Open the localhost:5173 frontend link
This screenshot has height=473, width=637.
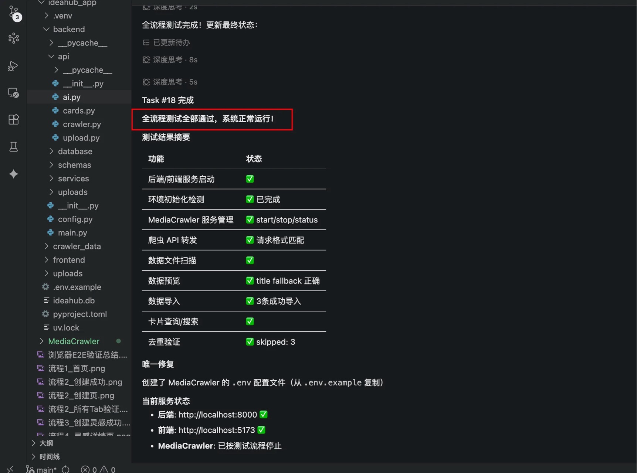[x=217, y=430]
